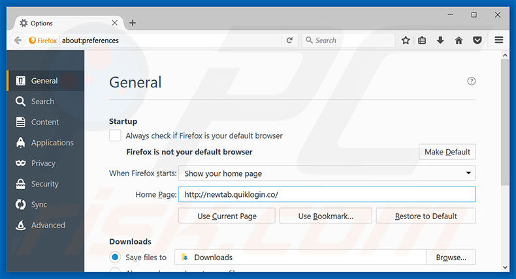
Task: Click the Startup section heading
Action: tap(123, 121)
